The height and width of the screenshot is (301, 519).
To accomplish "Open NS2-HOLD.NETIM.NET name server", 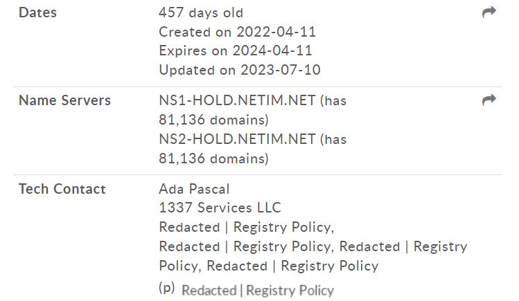I will pos(237,139).
